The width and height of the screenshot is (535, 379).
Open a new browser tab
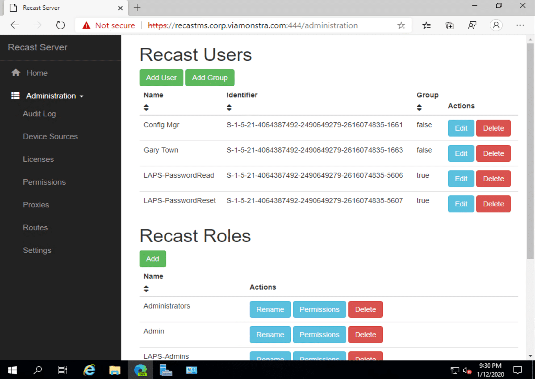click(137, 8)
